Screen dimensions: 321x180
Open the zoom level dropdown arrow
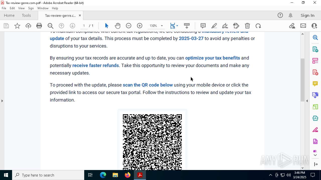coord(162,26)
